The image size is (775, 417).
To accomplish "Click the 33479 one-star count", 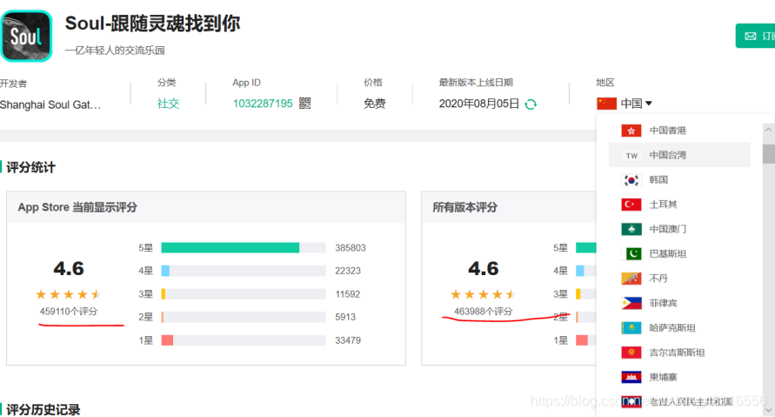I will (348, 340).
